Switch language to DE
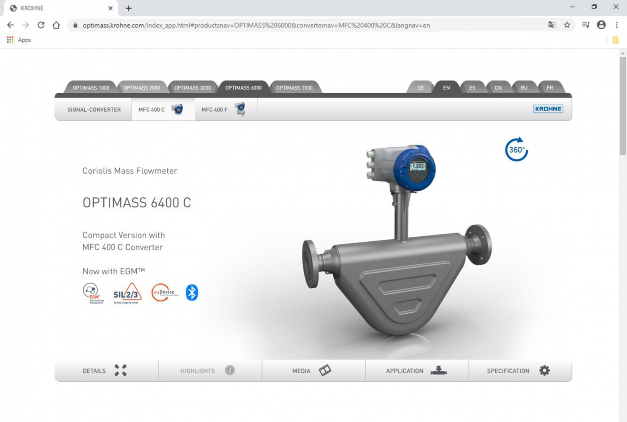This screenshot has height=422, width=627. click(x=420, y=88)
